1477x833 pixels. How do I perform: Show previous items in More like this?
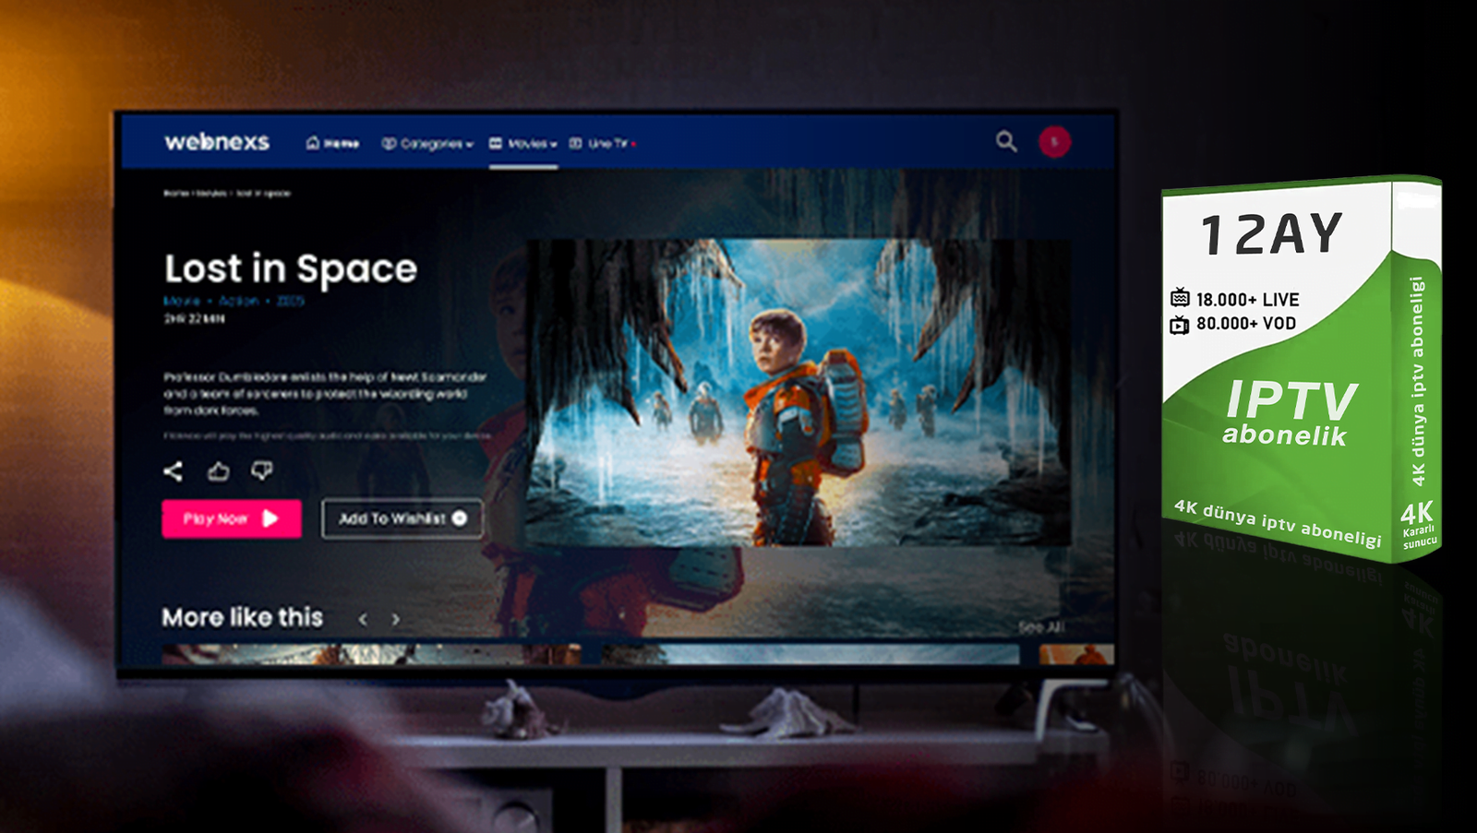[363, 619]
